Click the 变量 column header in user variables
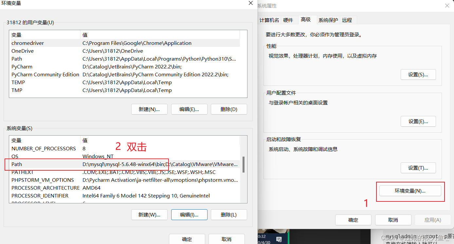454x244 pixels. pyautogui.click(x=45, y=35)
